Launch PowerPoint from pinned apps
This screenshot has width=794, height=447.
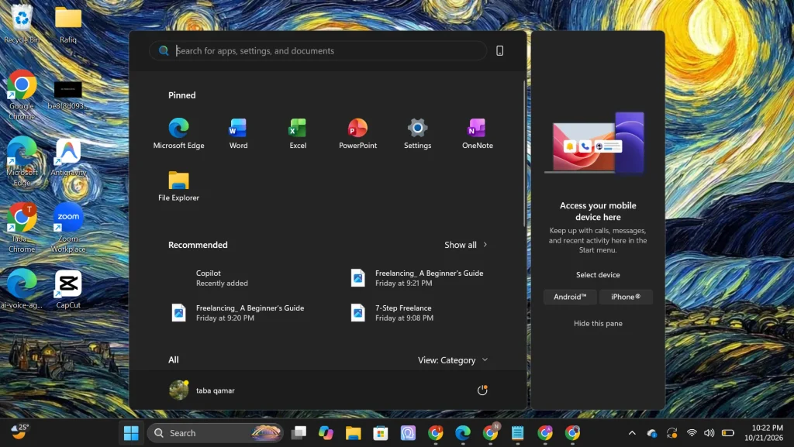(x=357, y=133)
